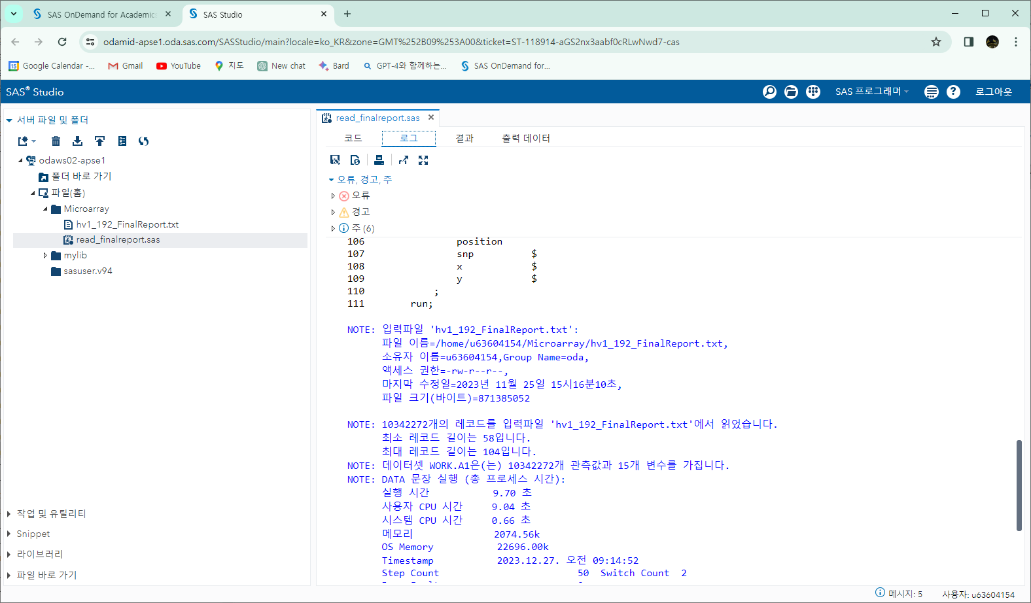1031x603 pixels.
Task: Open the tab search dropdown arrow
Action: [x=13, y=14]
